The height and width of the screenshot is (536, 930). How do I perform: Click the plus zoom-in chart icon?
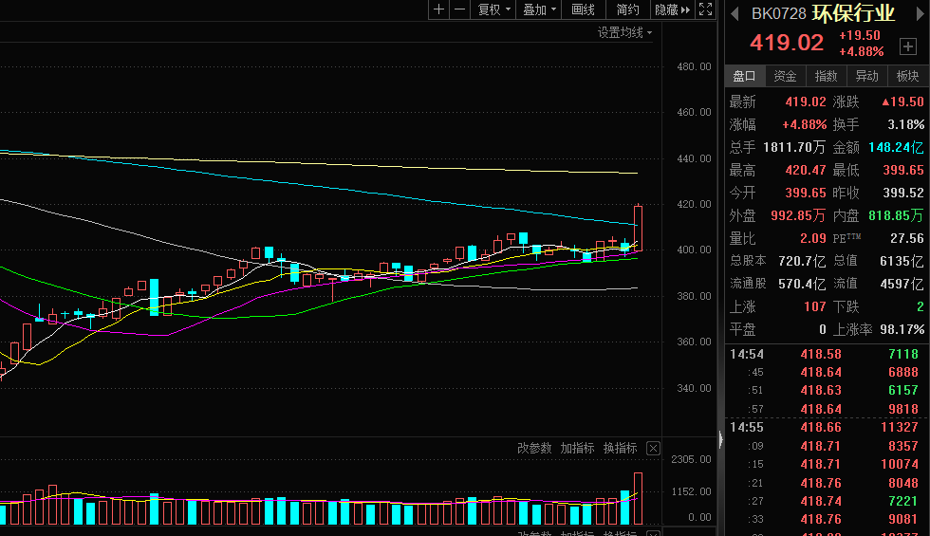click(x=438, y=9)
